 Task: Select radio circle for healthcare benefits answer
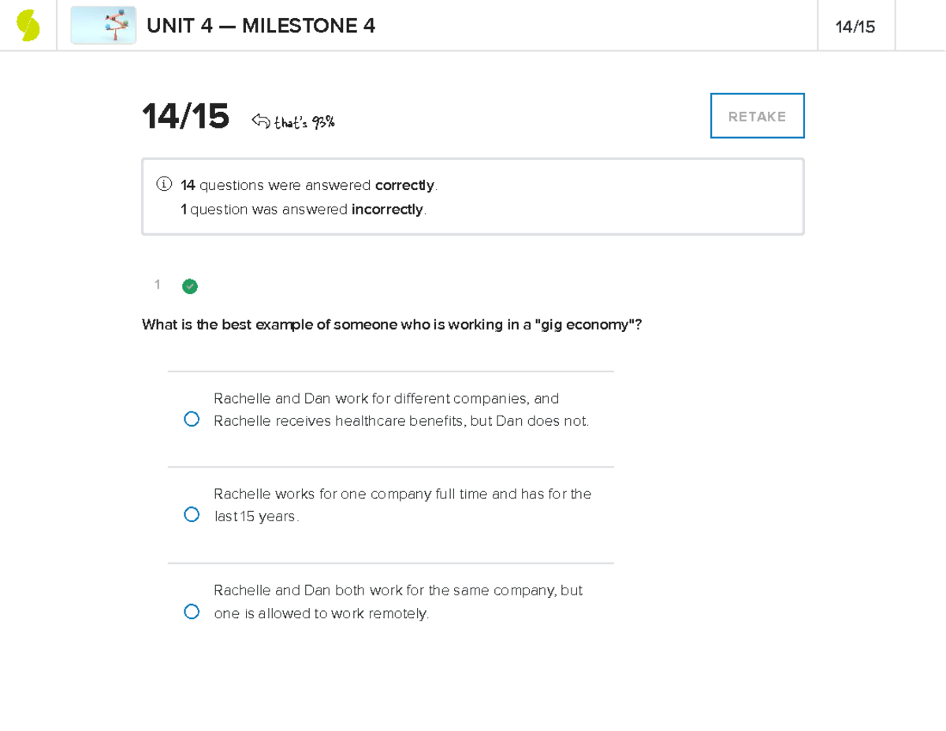point(192,420)
